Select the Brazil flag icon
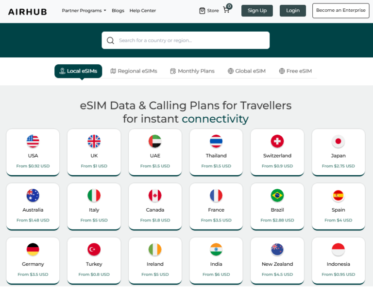Viewport: 373px width, 290px height. click(277, 195)
